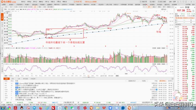Click the 点击 column header in post list

click(6, 81)
